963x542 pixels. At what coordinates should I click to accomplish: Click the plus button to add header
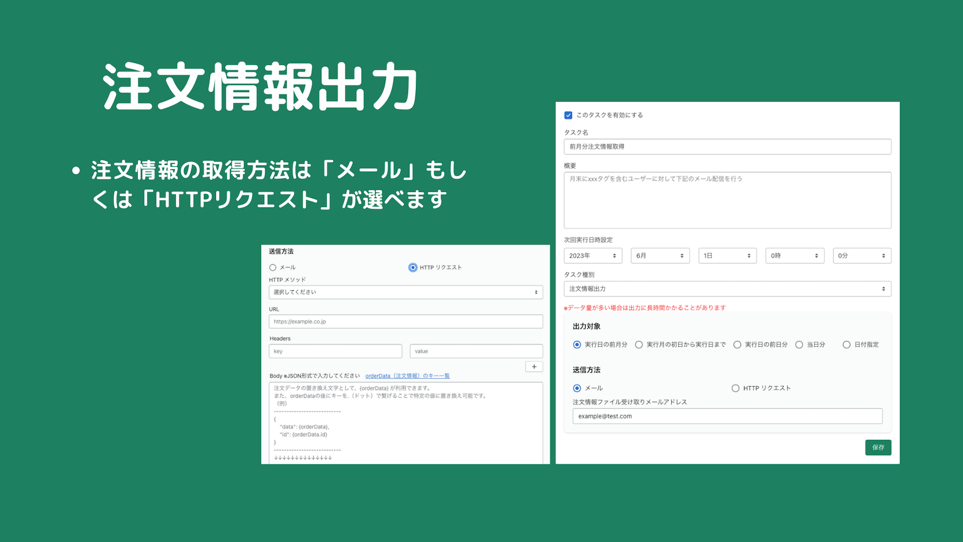(x=534, y=367)
